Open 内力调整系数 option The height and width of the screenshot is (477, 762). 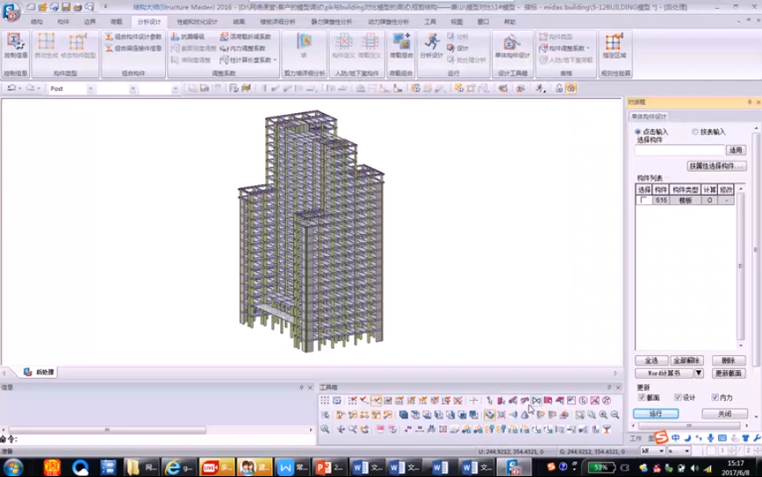242,48
